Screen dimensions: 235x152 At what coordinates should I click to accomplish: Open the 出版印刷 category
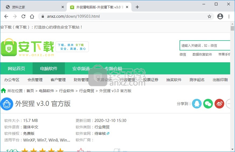point(220,80)
